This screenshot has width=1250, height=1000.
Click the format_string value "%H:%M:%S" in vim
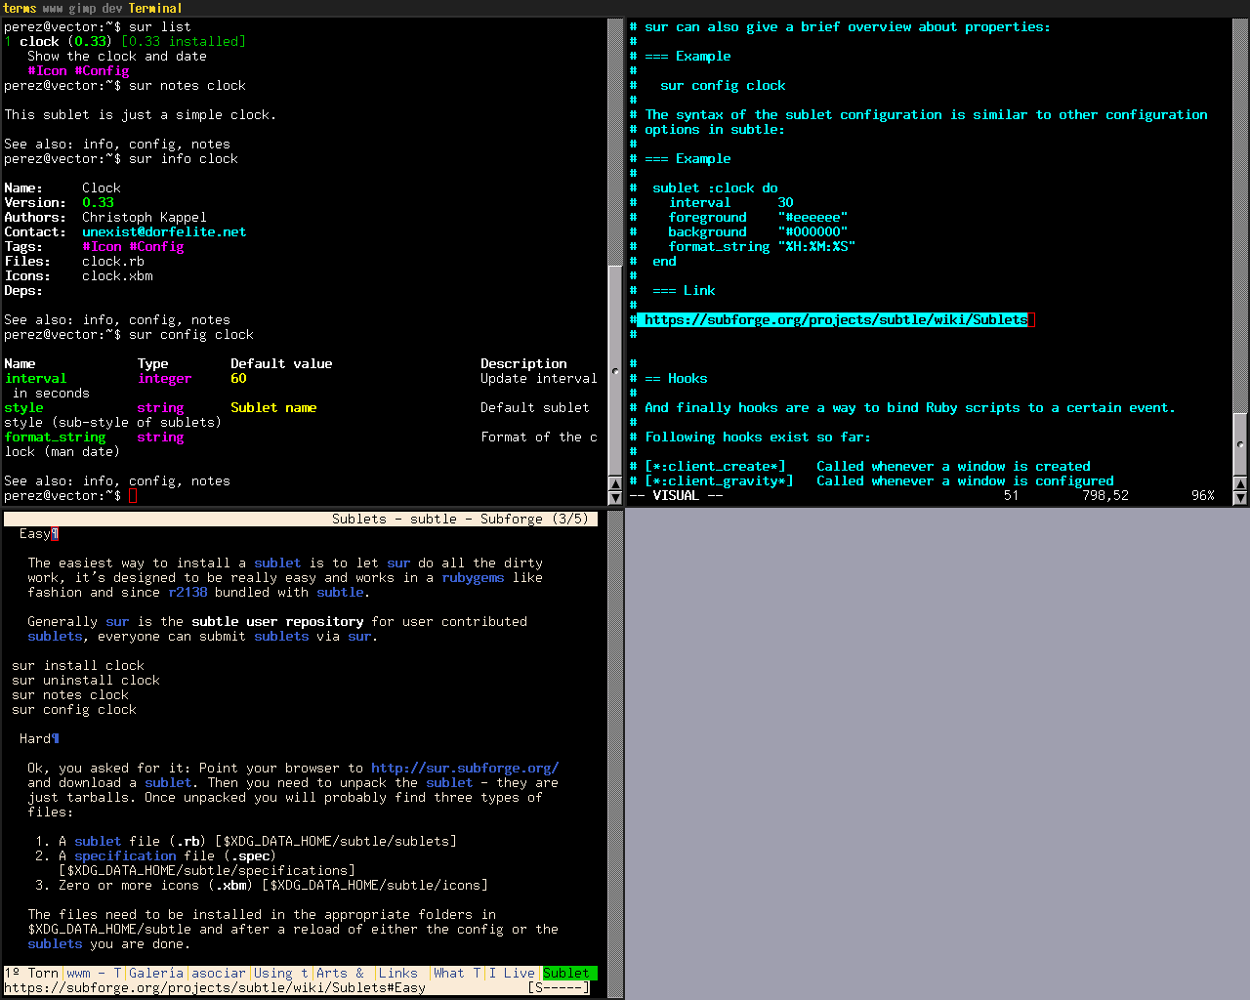(816, 247)
